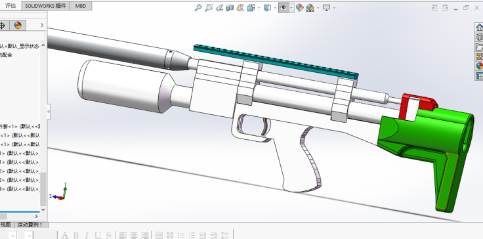Screen dimensions: 483x239
Task: Align text left
Action: (x=123, y=235)
